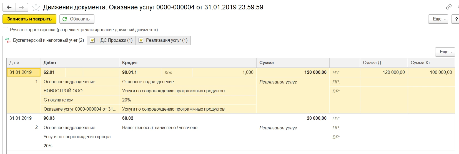Click the back navigation arrow
The width and height of the screenshot is (459, 154).
pyautogui.click(x=9, y=7)
